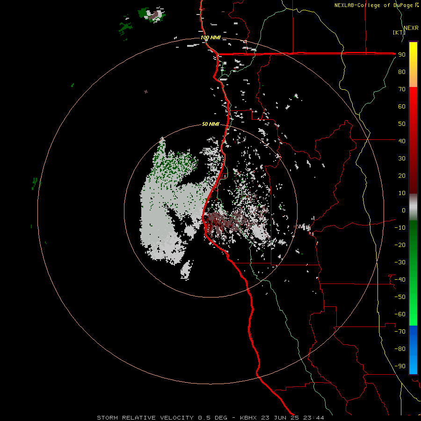Click the bright green segment near -60
The height and width of the screenshot is (421, 421).
pos(413,314)
